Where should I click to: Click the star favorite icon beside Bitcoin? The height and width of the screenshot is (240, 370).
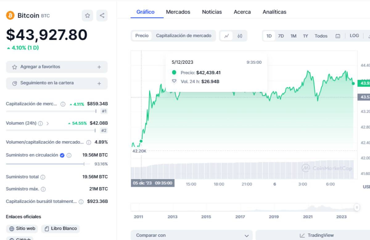click(87, 16)
